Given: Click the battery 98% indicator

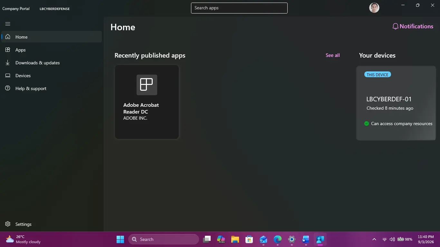Looking at the screenshot, I should click(405, 239).
